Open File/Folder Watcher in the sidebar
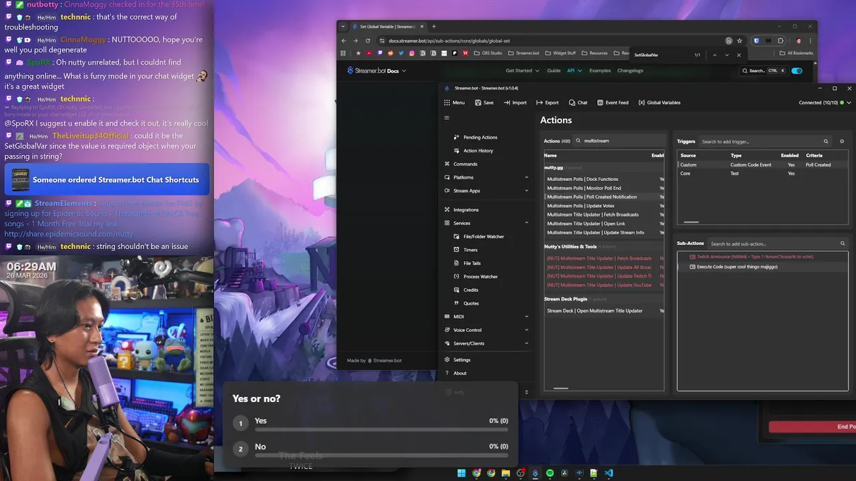Viewport: 856px width, 481px height. pos(484,236)
